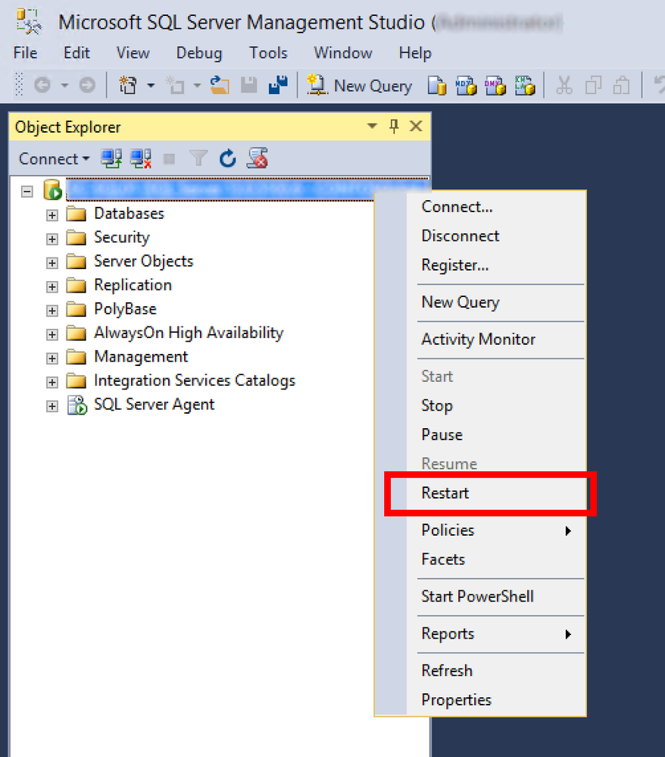Click the Refresh icon in Object Explorer toolbar
665x757 pixels.
pos(228,158)
